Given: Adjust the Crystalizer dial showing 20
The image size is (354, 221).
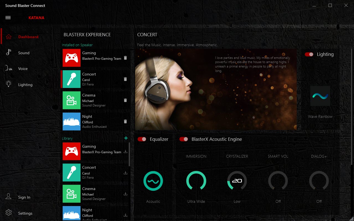Looking at the screenshot, I should (237, 181).
